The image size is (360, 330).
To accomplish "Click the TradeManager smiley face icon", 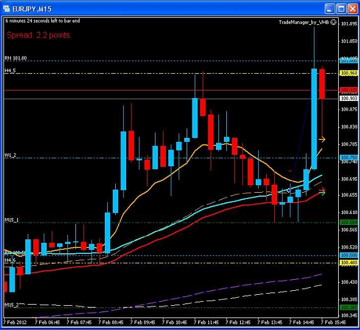I will (334, 22).
